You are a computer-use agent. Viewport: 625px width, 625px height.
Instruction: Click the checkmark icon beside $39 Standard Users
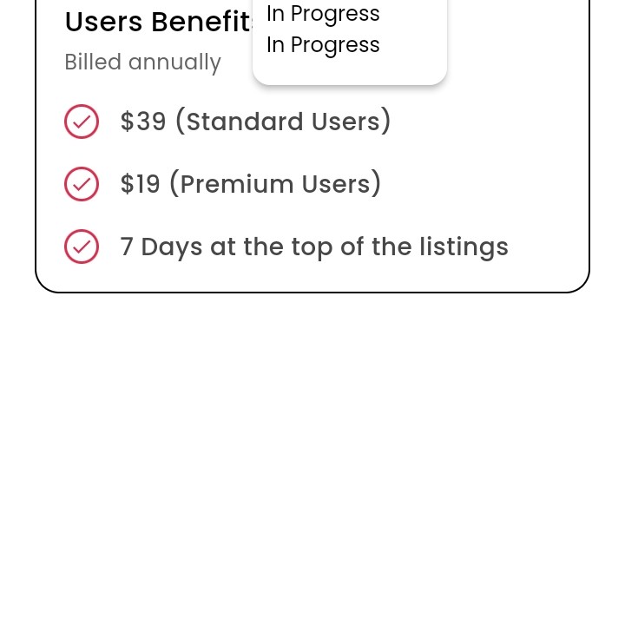click(x=82, y=122)
